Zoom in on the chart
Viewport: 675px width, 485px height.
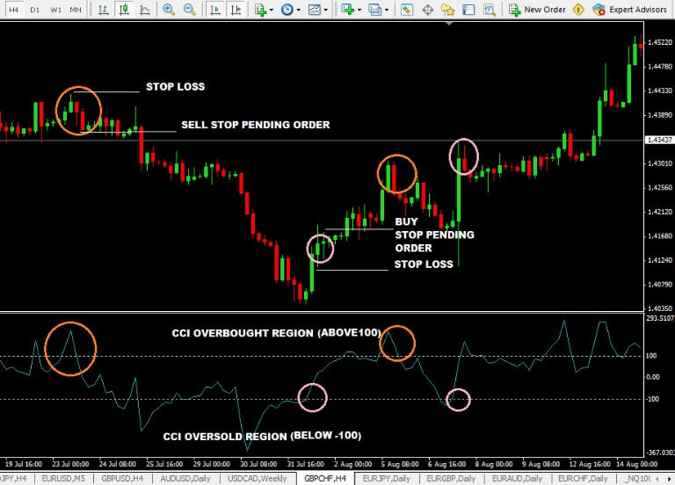(x=169, y=10)
